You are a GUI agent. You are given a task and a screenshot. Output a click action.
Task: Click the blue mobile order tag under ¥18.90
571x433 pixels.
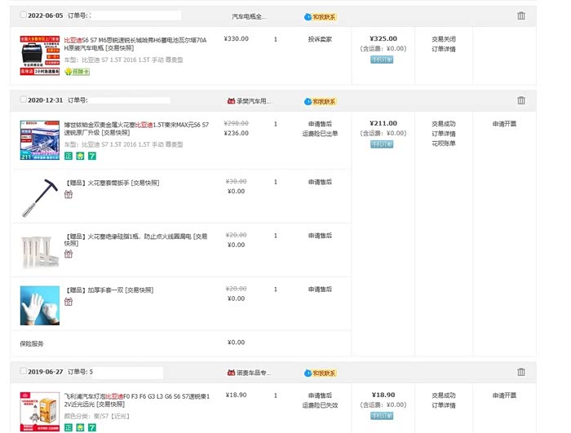coord(382,415)
